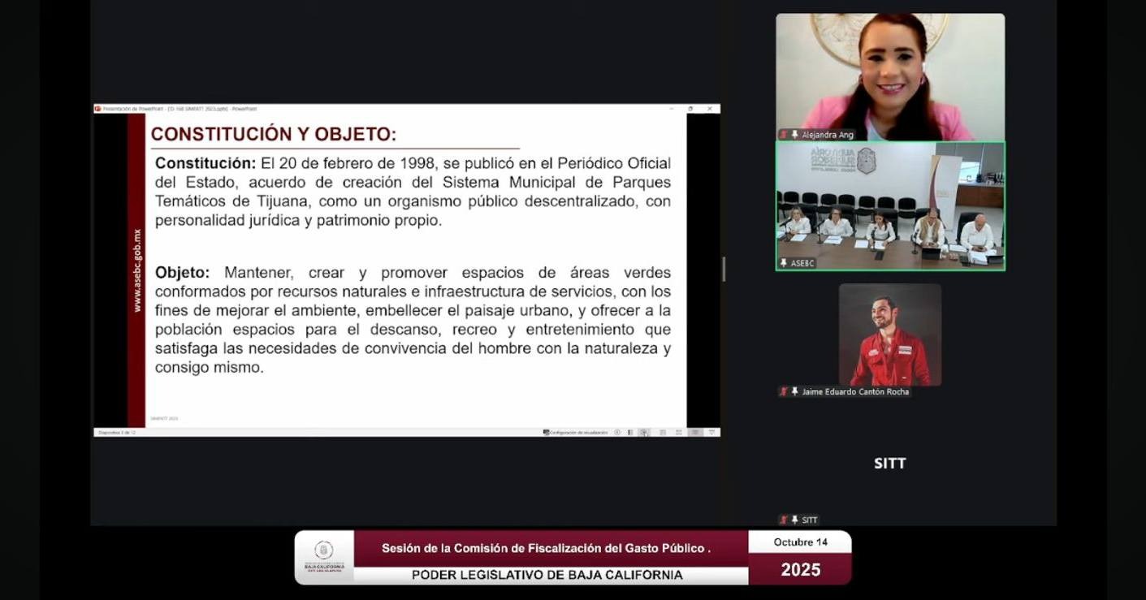Toggle muted microphone icon for SITT participant
The width and height of the screenshot is (1146, 600).
[784, 520]
